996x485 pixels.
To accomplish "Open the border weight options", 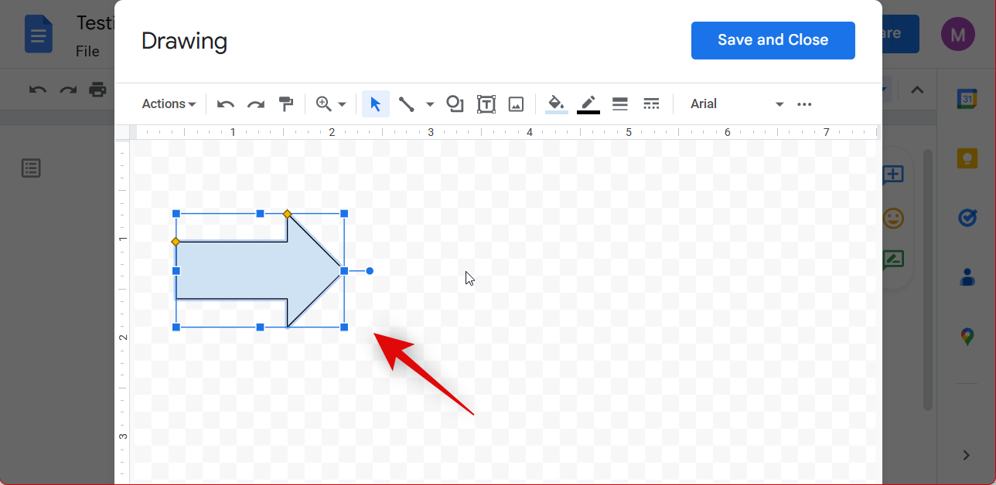I will [x=619, y=104].
